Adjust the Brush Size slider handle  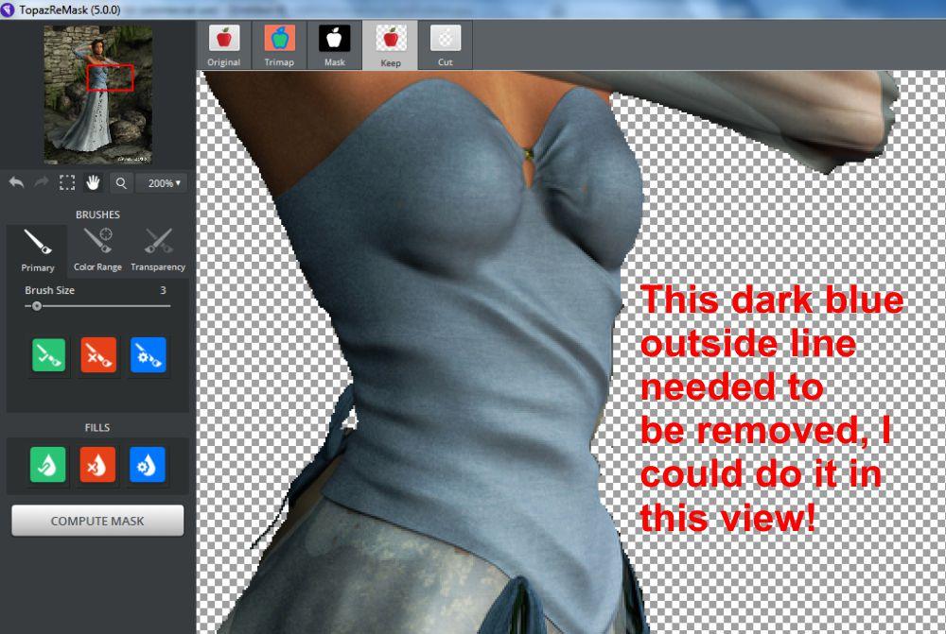tap(37, 306)
